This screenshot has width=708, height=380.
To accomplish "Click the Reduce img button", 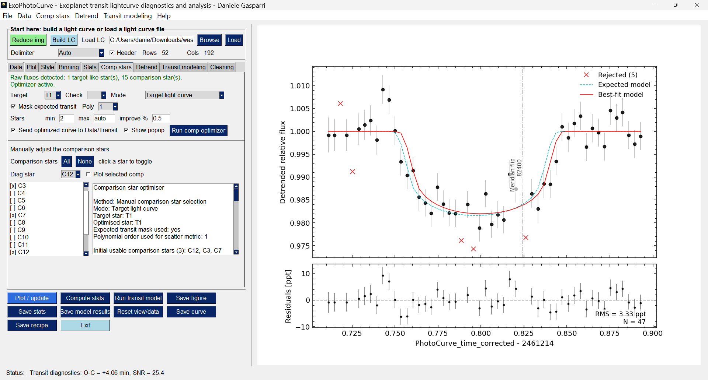I will 28,40.
